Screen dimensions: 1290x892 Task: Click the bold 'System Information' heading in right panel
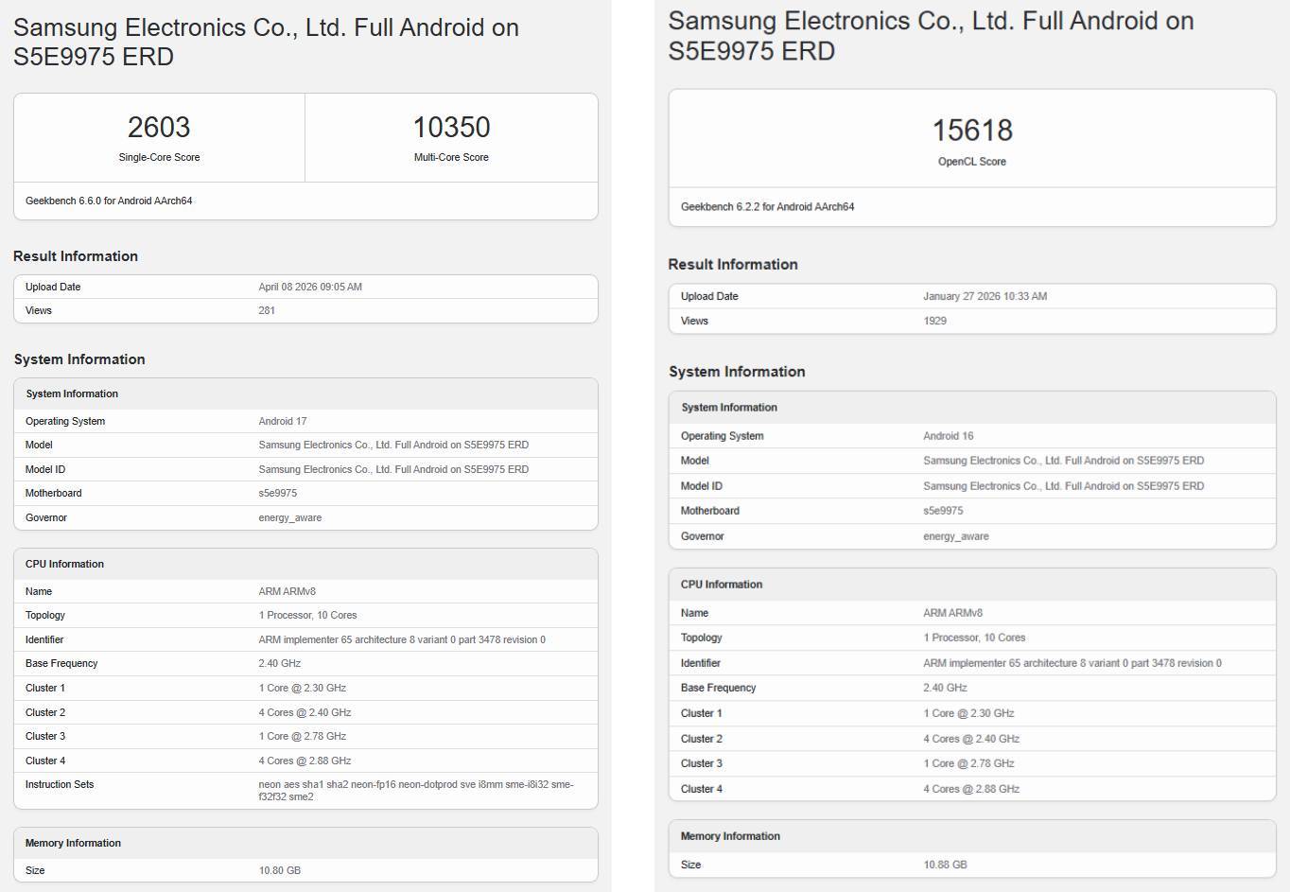click(737, 372)
